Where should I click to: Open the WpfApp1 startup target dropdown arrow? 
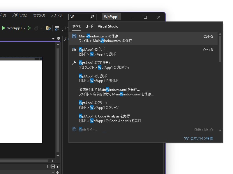pyautogui.click(x=24, y=28)
